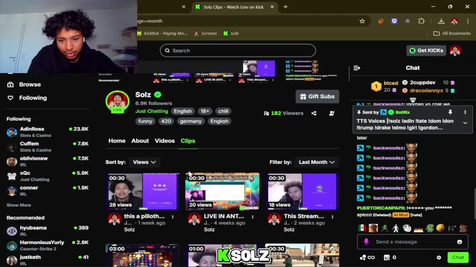Open the emoji picker in chat input
The width and height of the screenshot is (476, 267).
[x=460, y=242]
